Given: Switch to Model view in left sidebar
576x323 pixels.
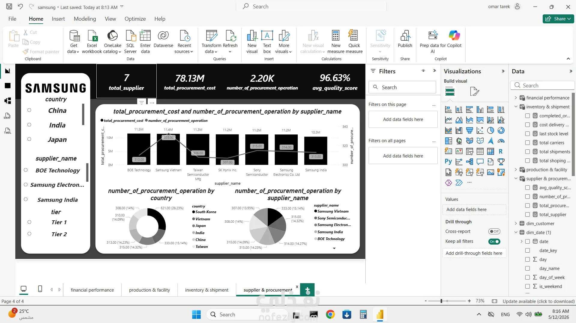Looking at the screenshot, I should click(8, 101).
